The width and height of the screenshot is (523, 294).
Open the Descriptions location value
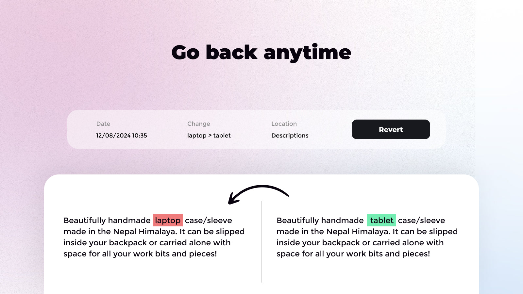coord(290,136)
